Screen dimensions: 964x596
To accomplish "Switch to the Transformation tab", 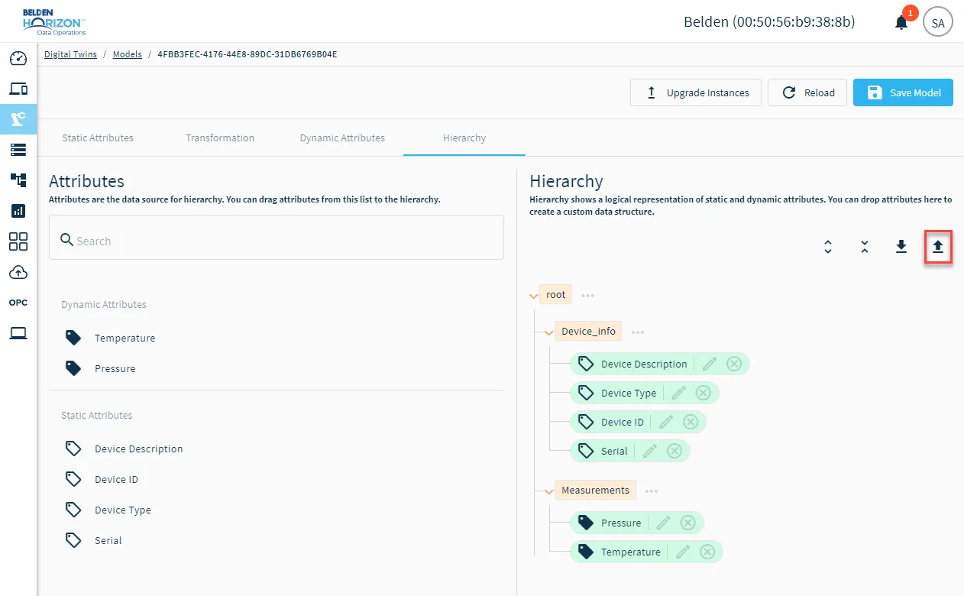I will point(220,138).
